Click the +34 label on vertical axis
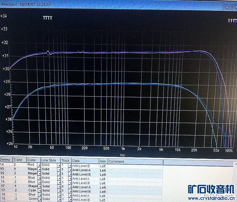This screenshot has width=237, height=202. 4,16
